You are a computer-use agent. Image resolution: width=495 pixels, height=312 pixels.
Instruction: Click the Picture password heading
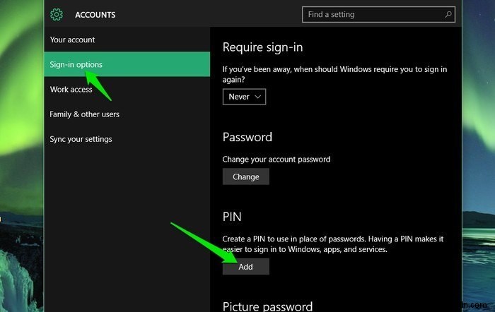[267, 306]
